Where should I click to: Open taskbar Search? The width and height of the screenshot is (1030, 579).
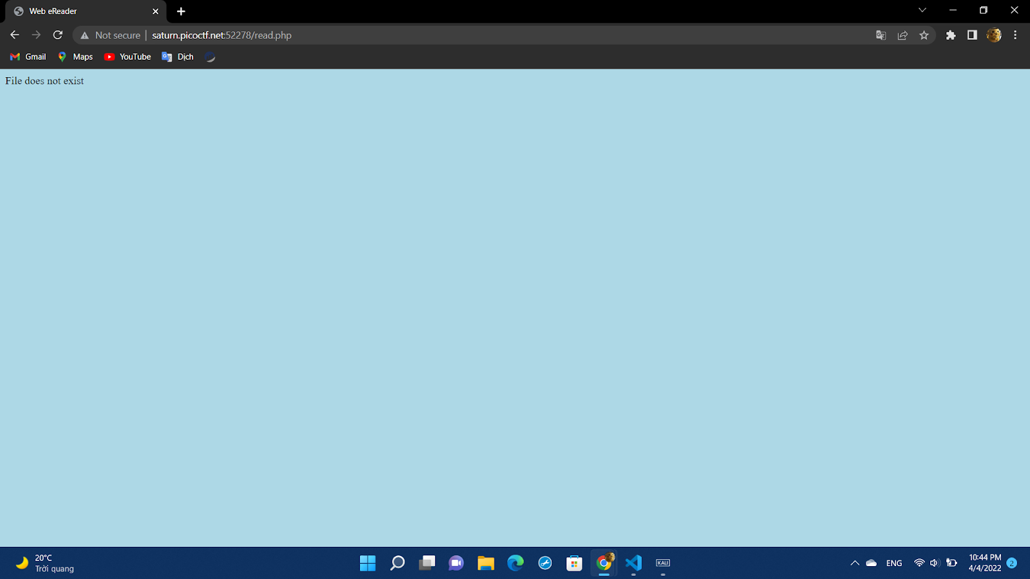point(397,563)
